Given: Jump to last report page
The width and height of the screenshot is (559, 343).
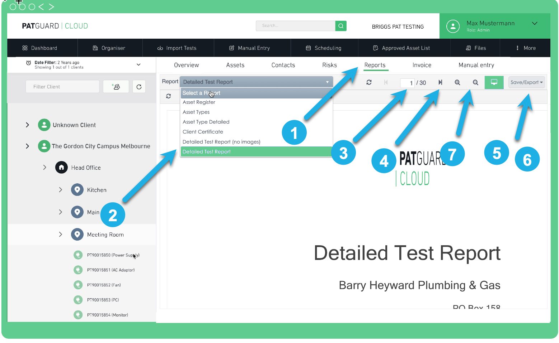Looking at the screenshot, I should (440, 82).
